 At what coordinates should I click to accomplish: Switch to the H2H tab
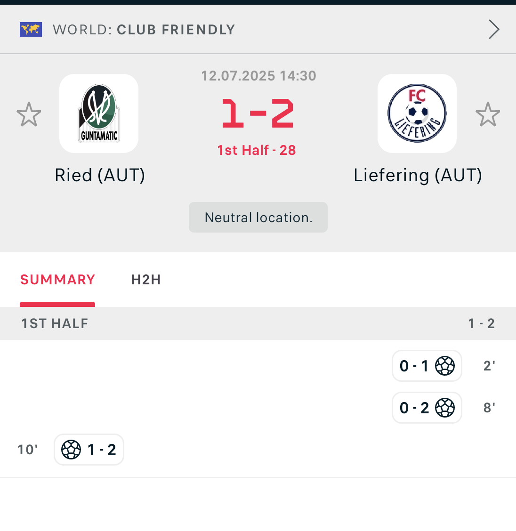[x=146, y=280]
